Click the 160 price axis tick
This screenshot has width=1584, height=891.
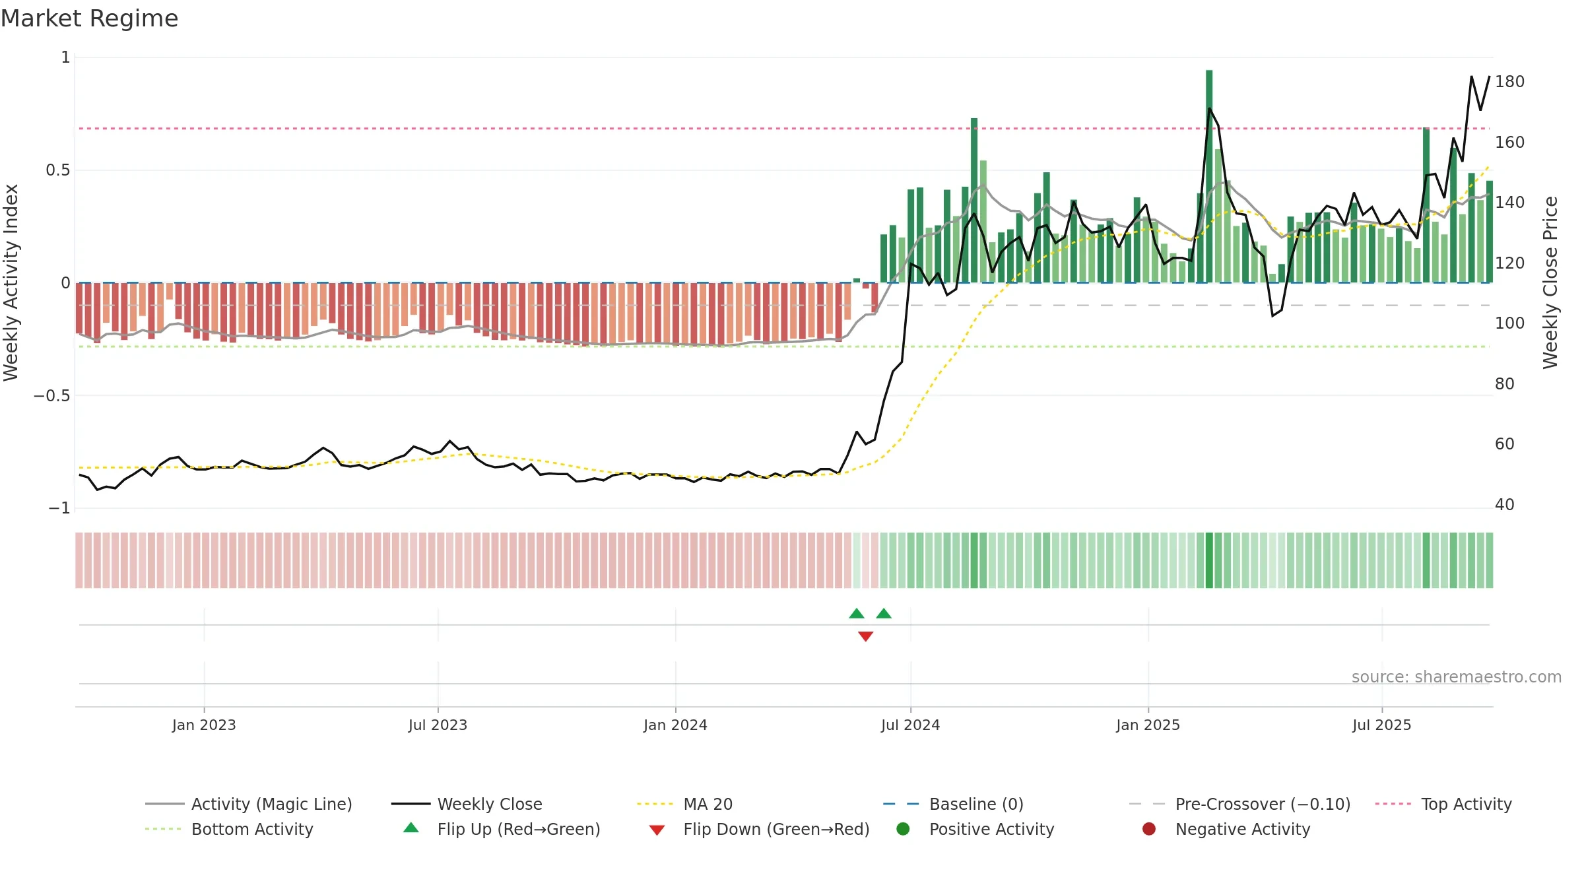click(x=1509, y=142)
